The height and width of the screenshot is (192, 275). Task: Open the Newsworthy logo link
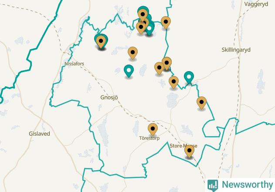pos(240,185)
